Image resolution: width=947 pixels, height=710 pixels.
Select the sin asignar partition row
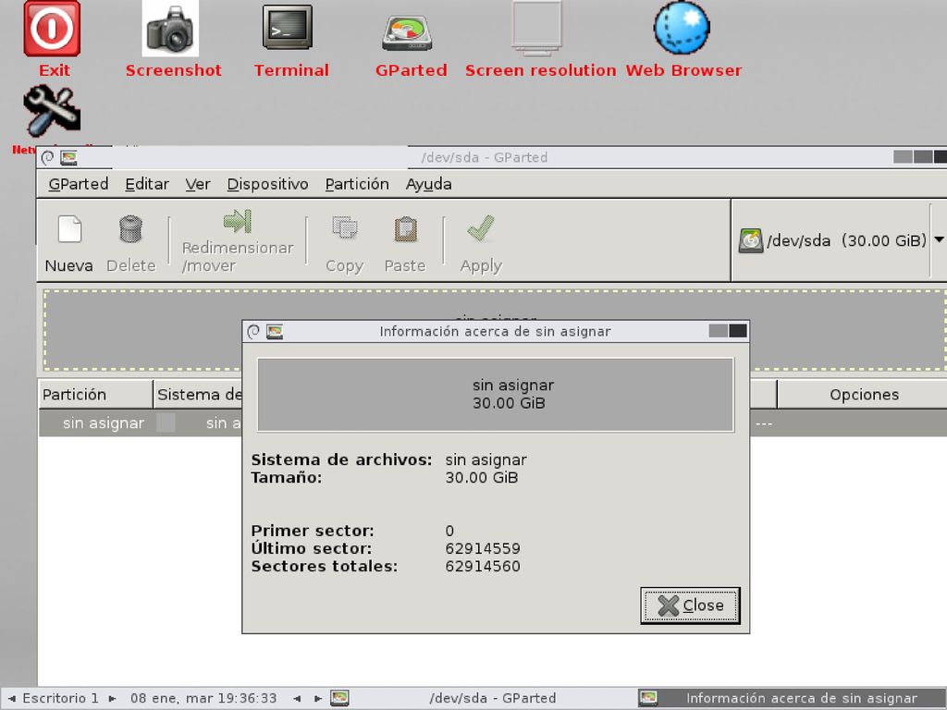[x=492, y=423]
